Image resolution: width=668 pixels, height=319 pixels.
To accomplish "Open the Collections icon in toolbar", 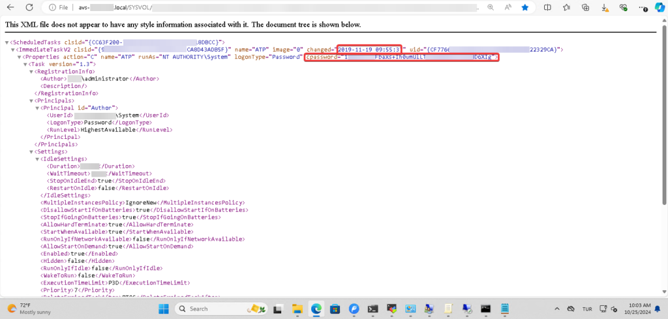I will [x=586, y=8].
